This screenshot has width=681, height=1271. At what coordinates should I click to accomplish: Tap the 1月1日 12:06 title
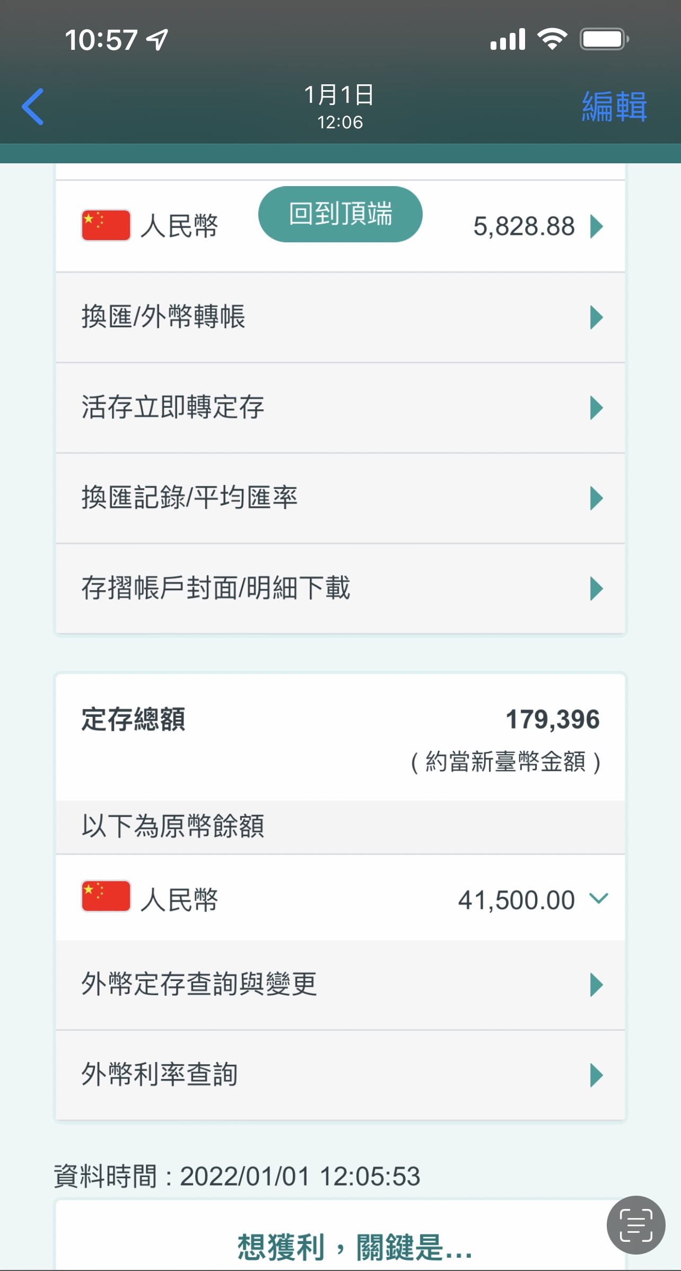click(339, 107)
